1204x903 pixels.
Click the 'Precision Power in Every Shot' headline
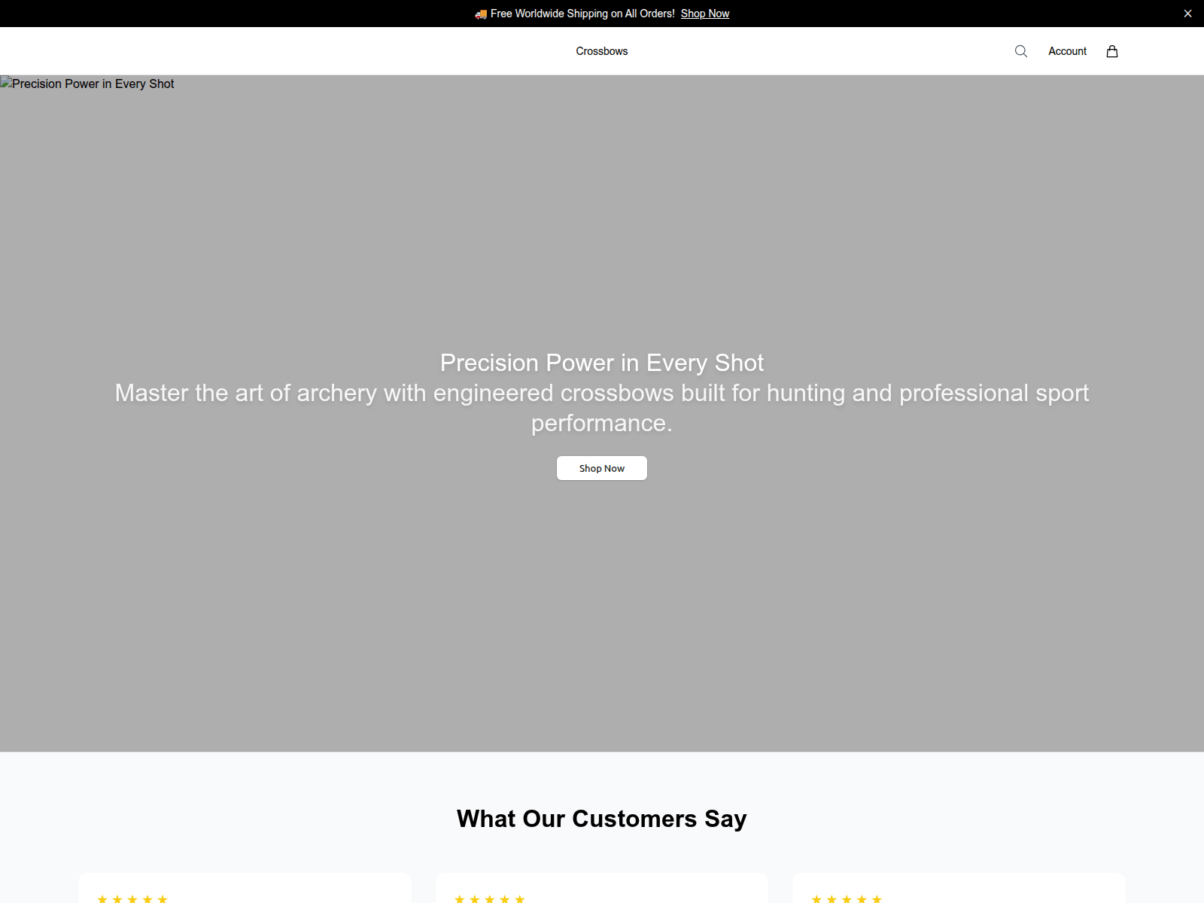602,363
